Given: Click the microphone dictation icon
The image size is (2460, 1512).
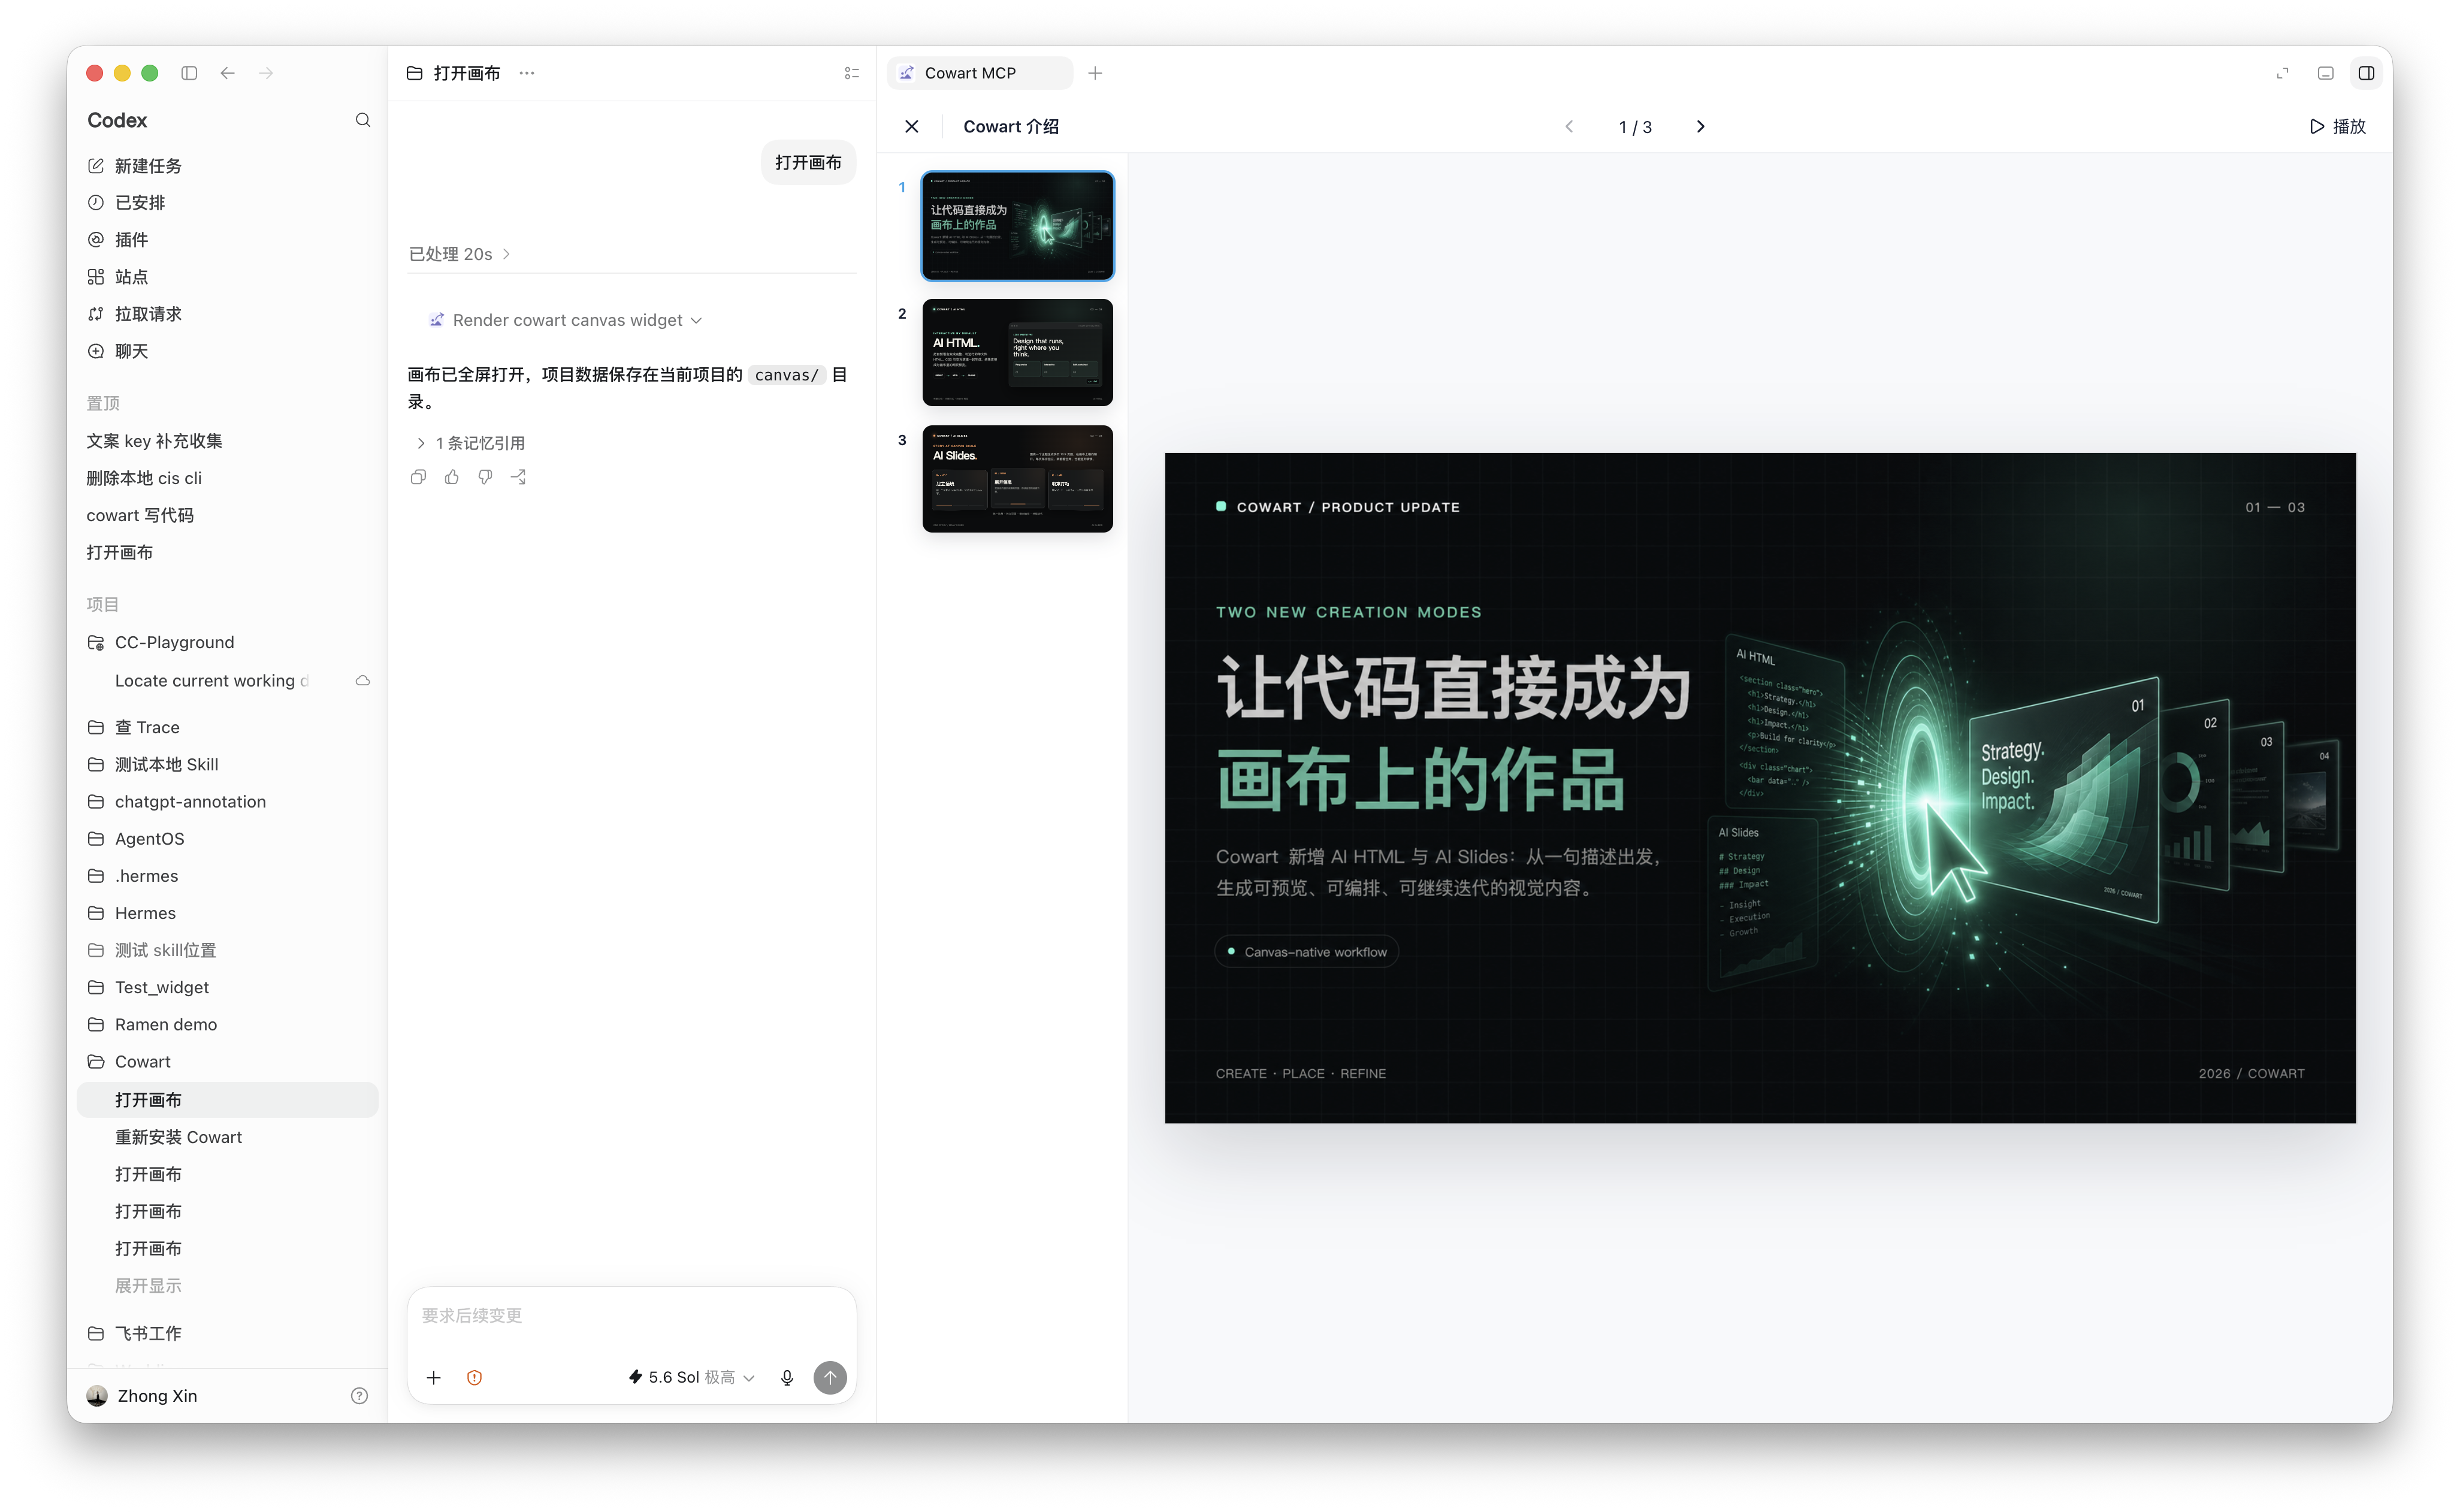Looking at the screenshot, I should 787,1378.
